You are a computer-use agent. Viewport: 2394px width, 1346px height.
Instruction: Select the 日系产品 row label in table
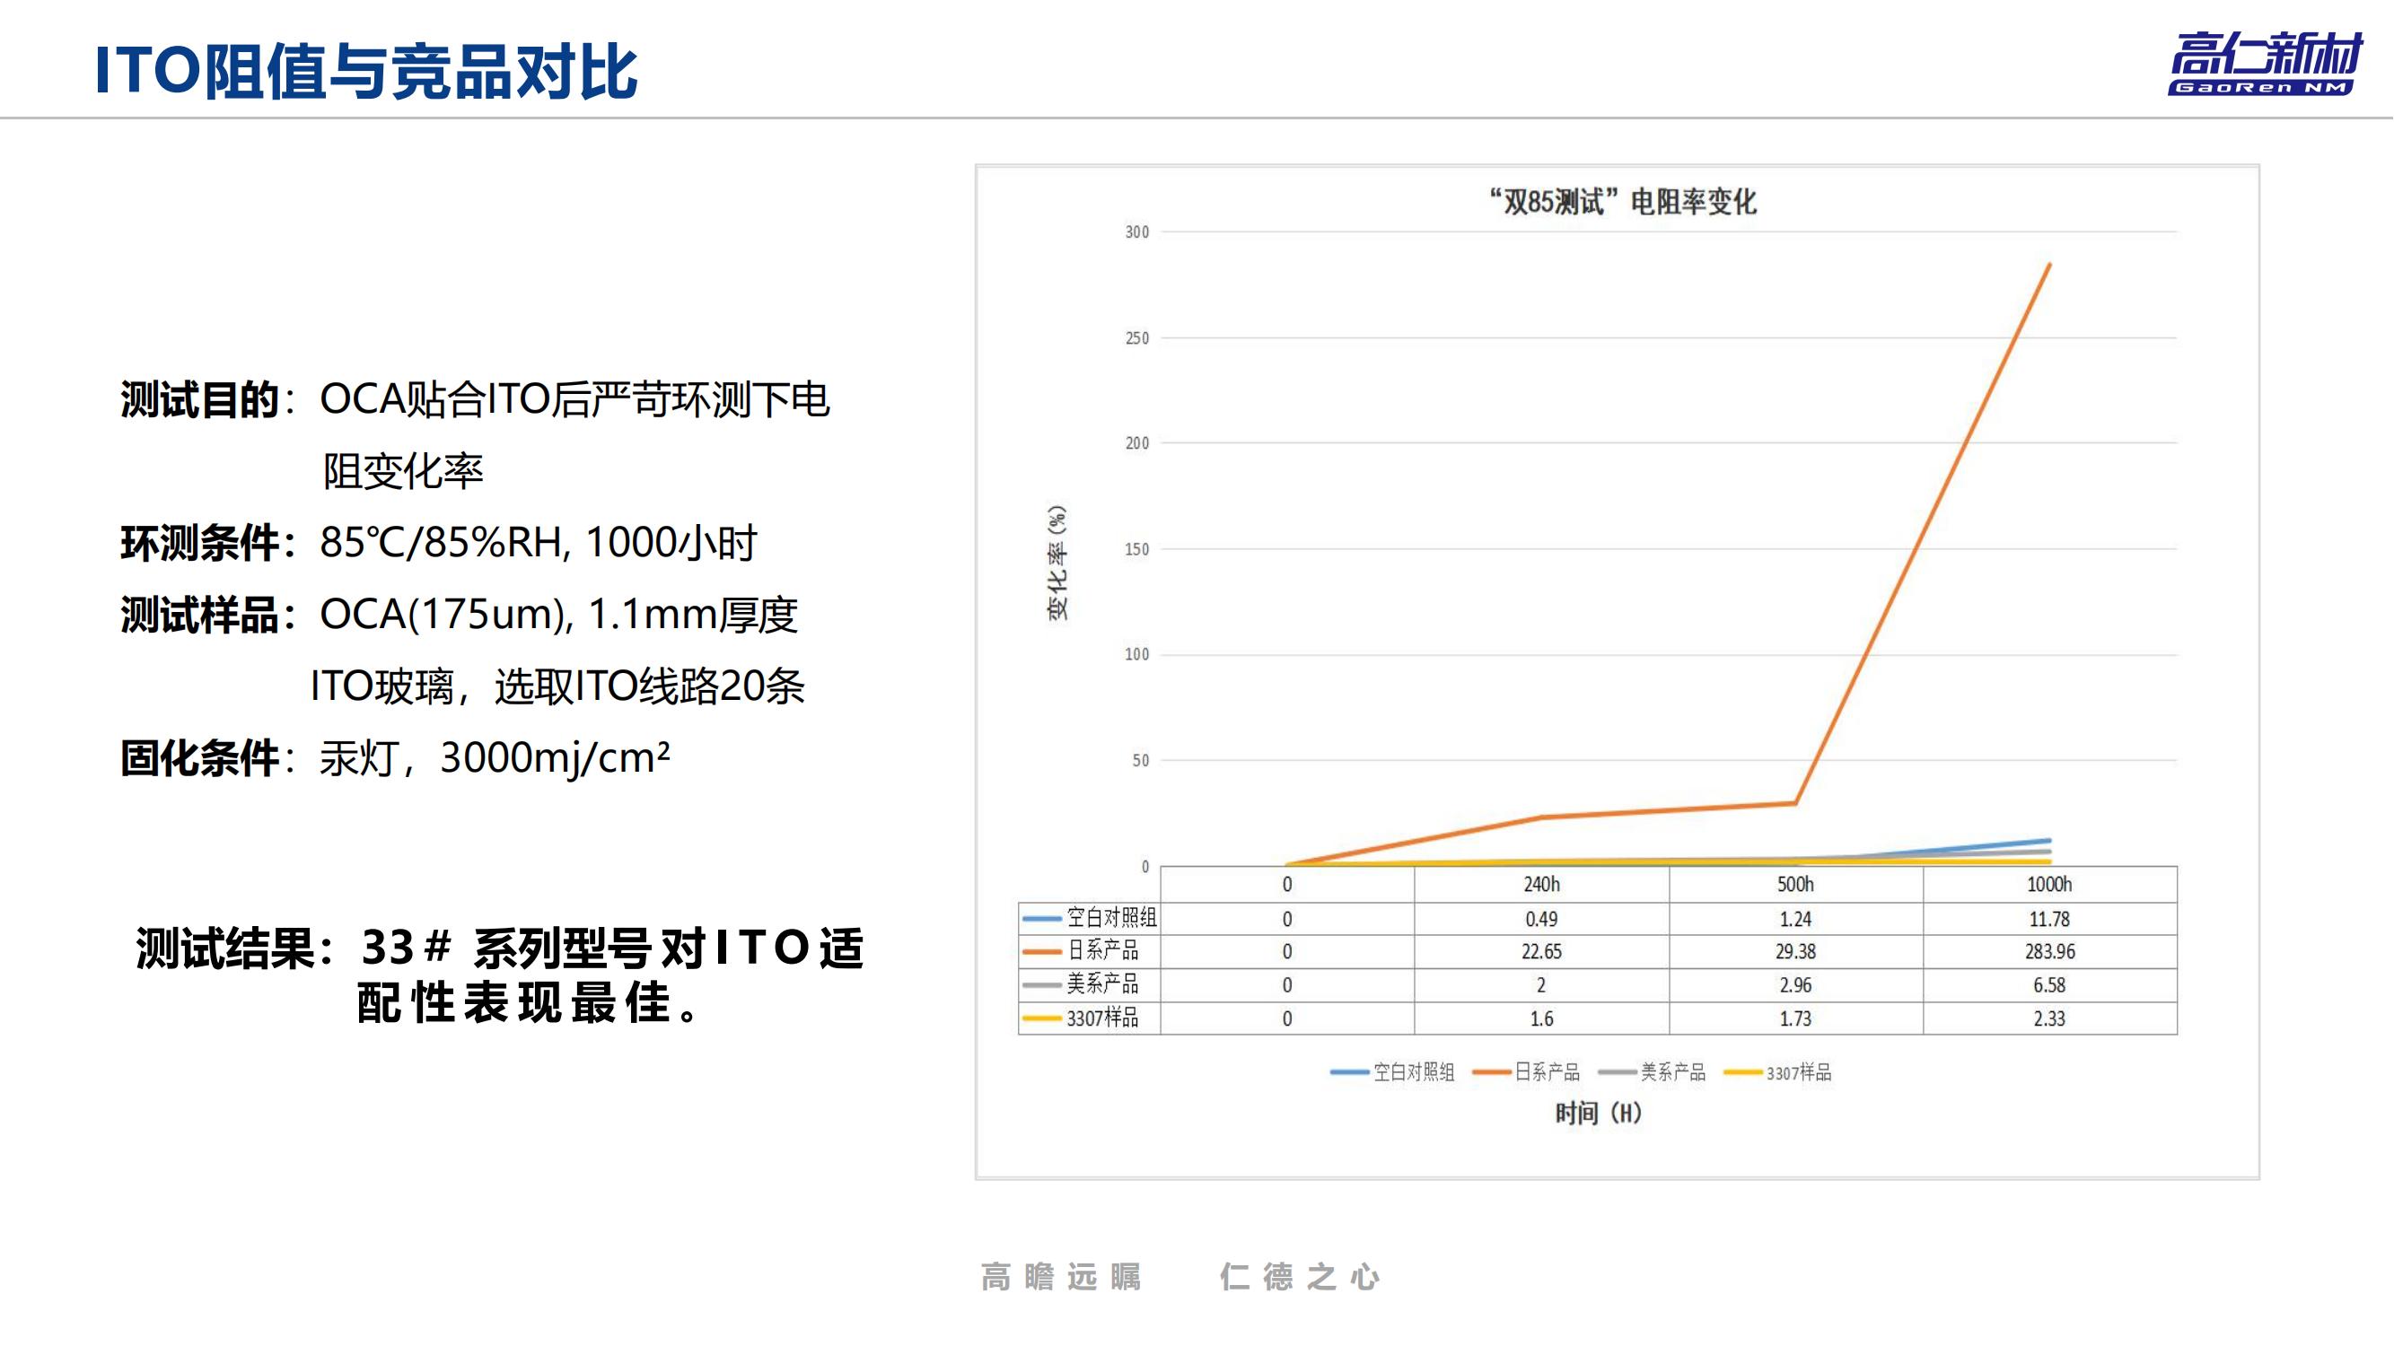click(1102, 950)
